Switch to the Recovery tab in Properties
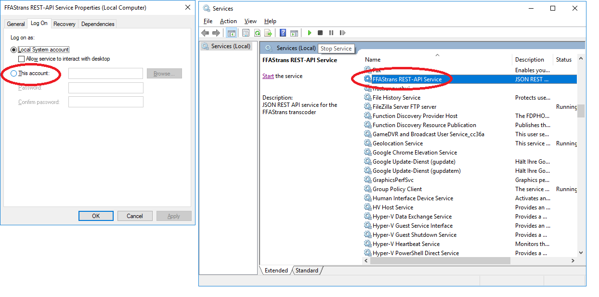Screen dimensions: 599x297 [x=64, y=24]
